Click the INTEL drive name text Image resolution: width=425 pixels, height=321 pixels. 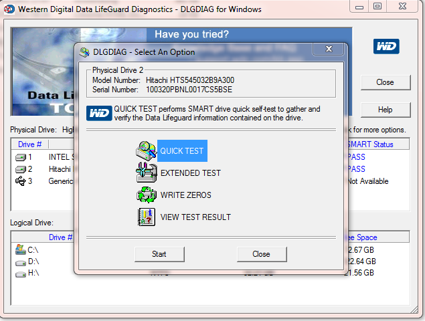coord(61,157)
